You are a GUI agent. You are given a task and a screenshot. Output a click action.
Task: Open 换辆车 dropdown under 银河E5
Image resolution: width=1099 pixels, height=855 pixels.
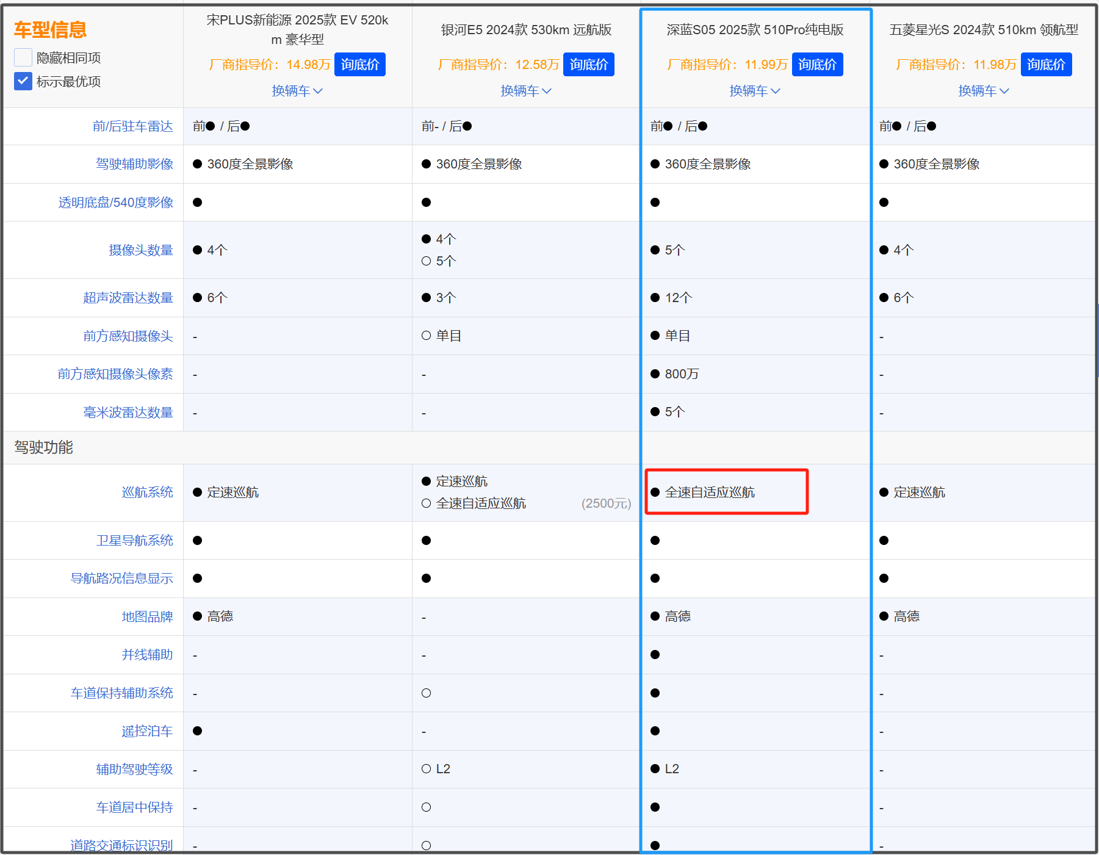click(526, 91)
